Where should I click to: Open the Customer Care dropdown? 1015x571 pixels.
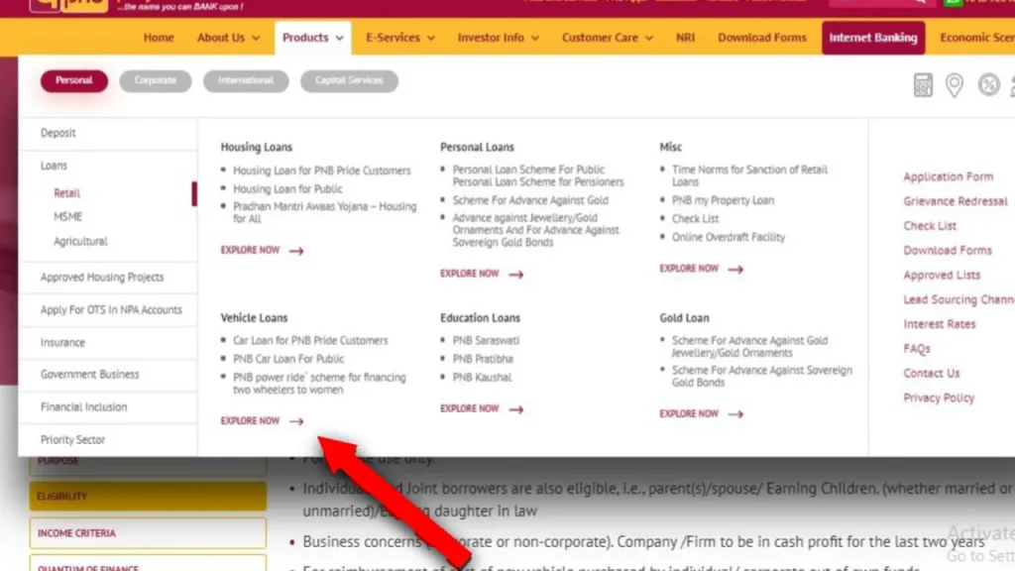607,38
